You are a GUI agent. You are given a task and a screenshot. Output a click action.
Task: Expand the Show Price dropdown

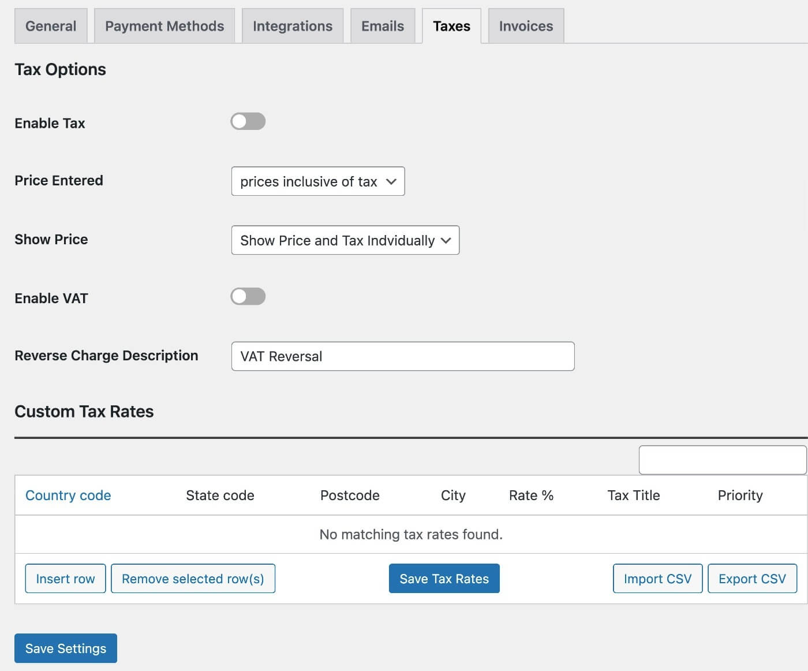pos(345,240)
